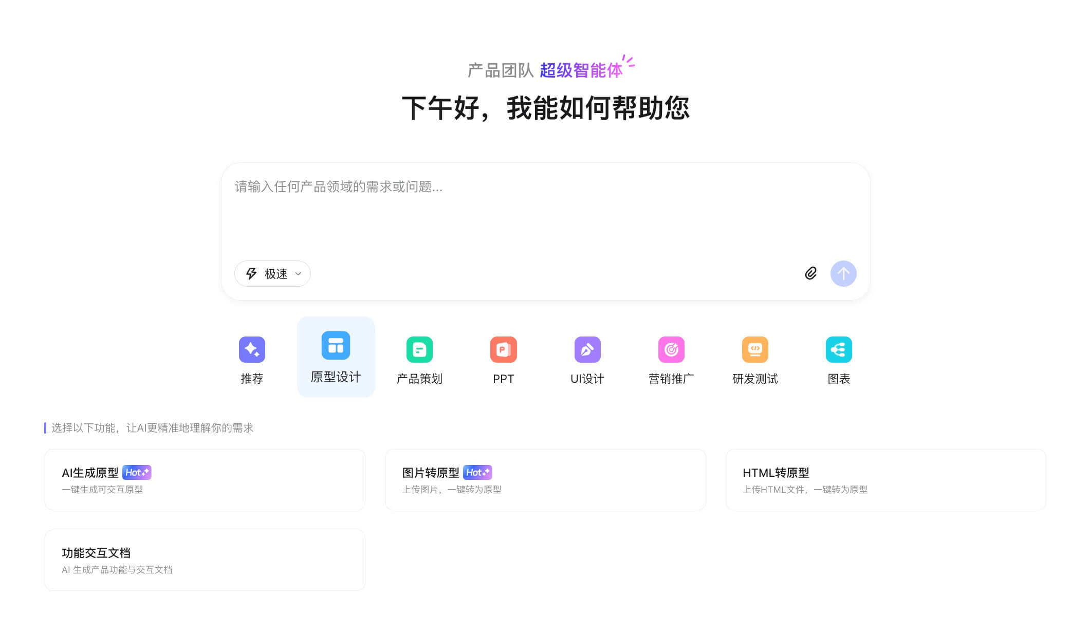
Task: Click the PPT generation icon
Action: coord(503,349)
